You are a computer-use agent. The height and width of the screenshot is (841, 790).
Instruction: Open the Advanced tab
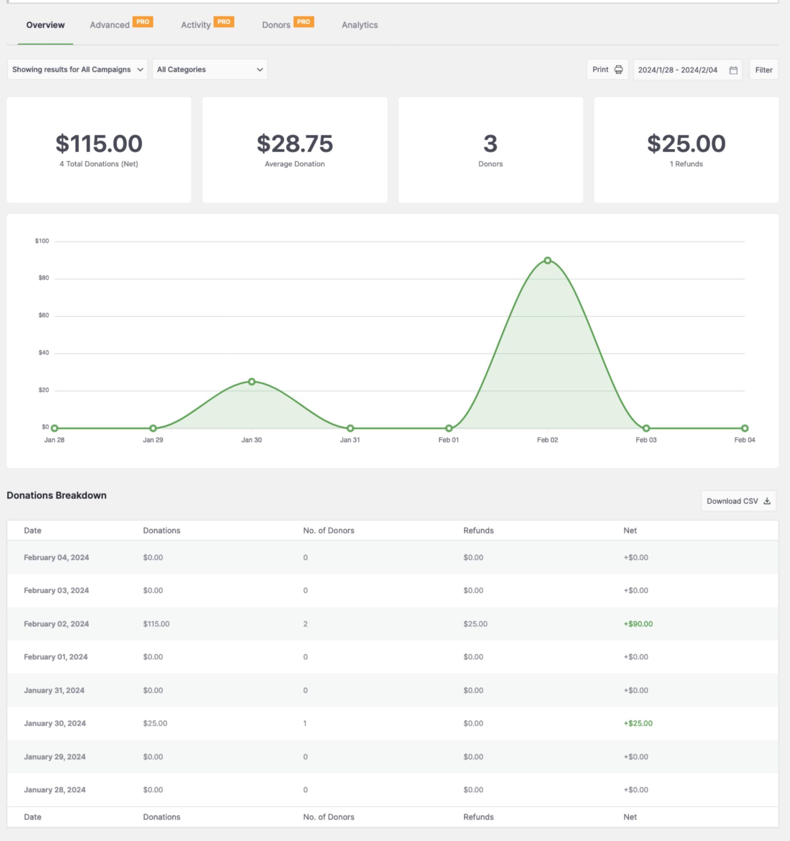pos(110,25)
